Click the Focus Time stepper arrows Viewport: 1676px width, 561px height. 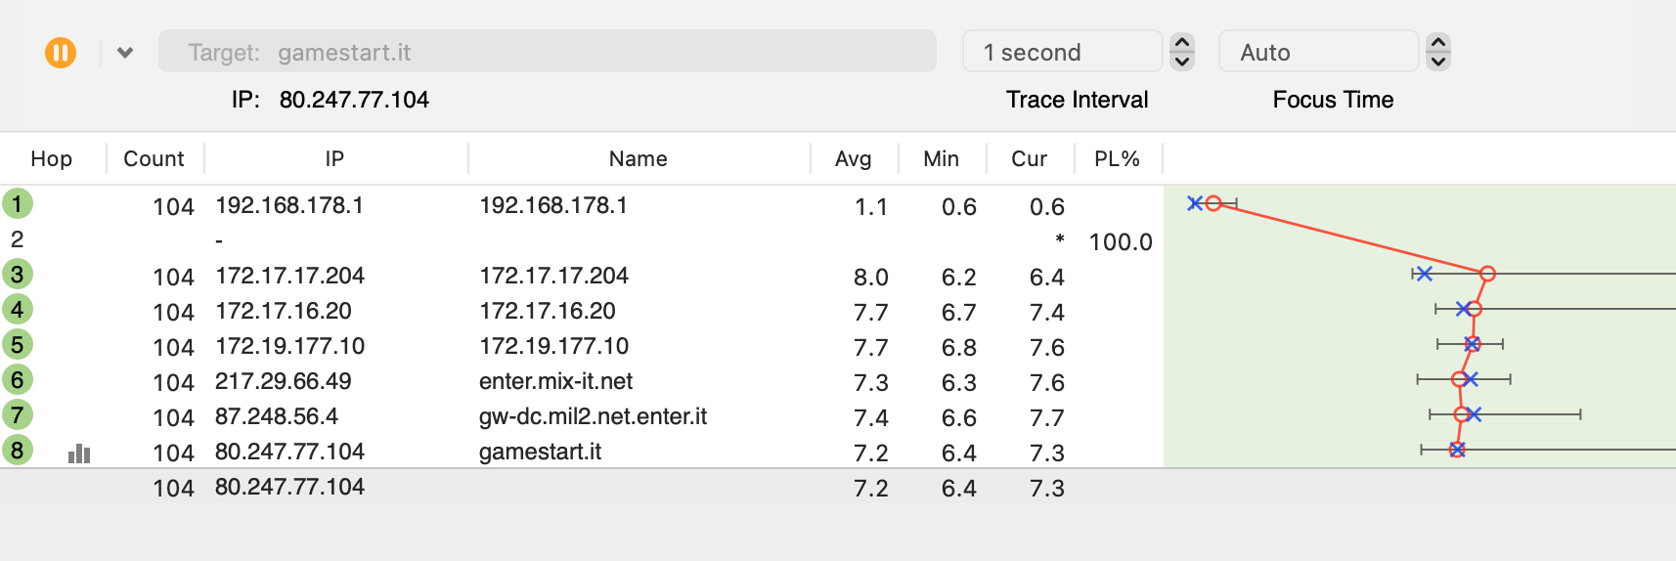(x=1437, y=52)
